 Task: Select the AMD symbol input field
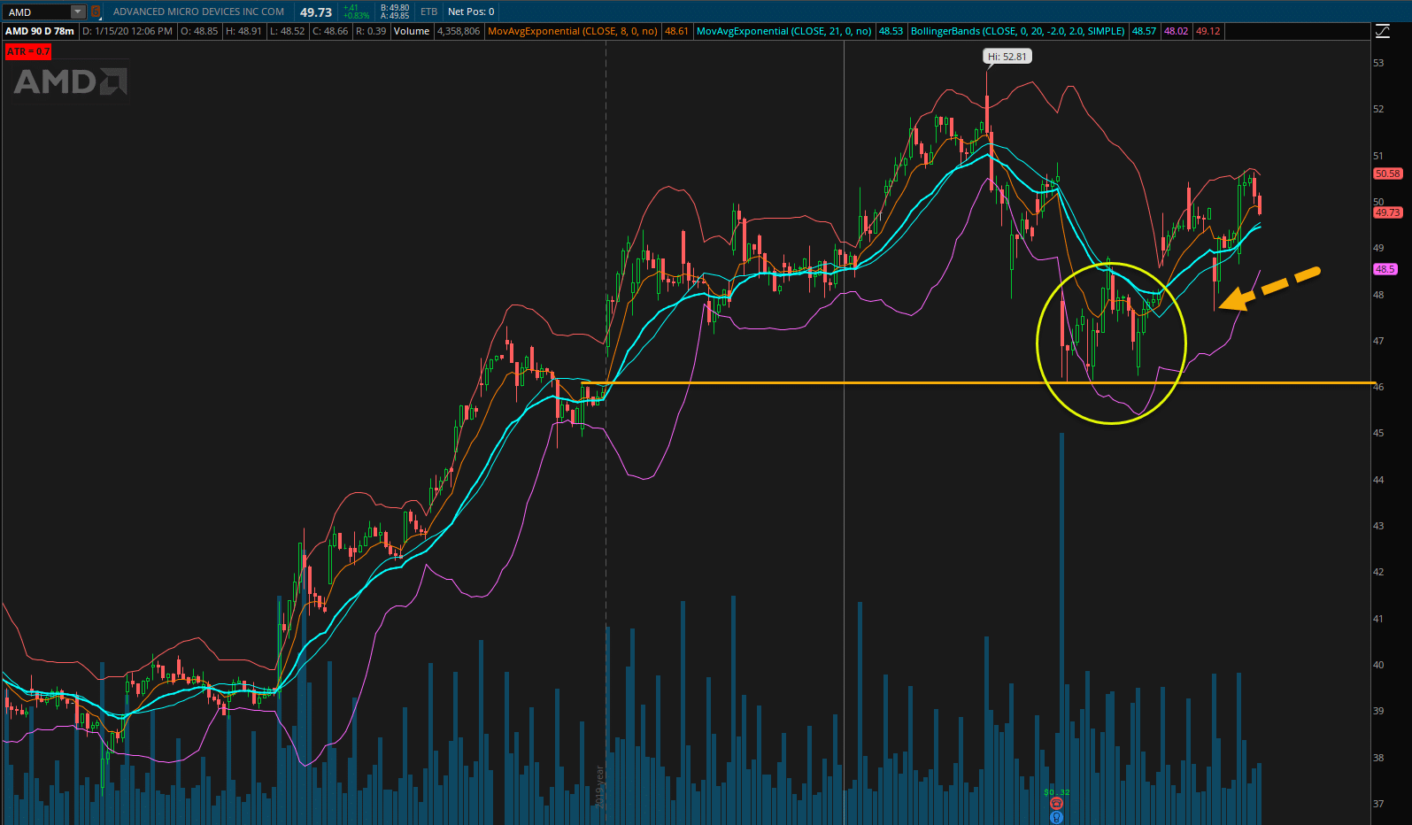tap(37, 12)
